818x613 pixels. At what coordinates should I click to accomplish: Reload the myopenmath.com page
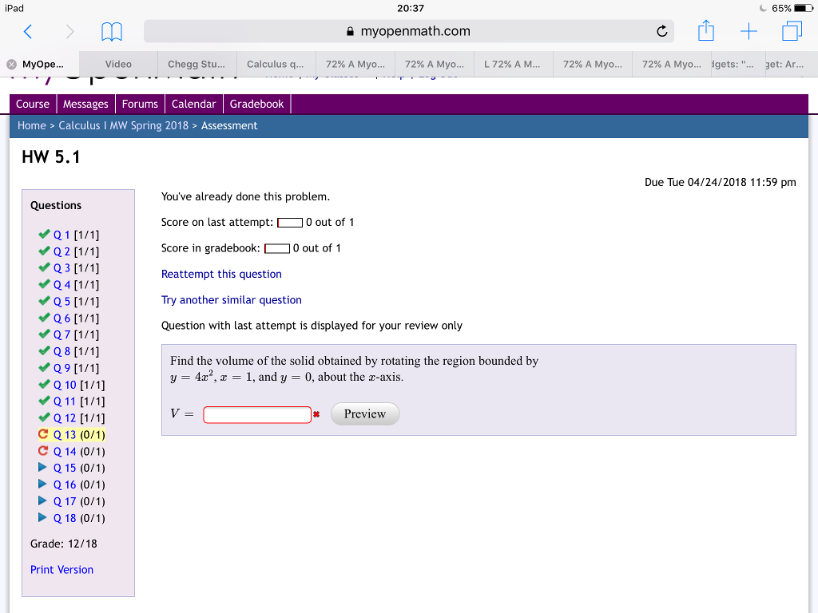661,31
